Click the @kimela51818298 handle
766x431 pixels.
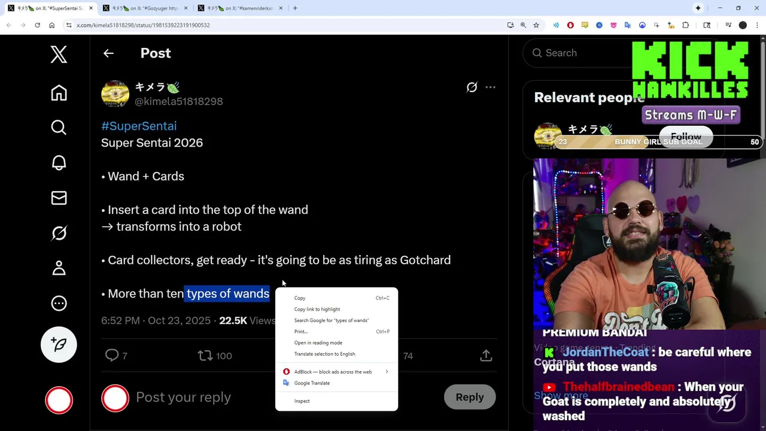178,101
